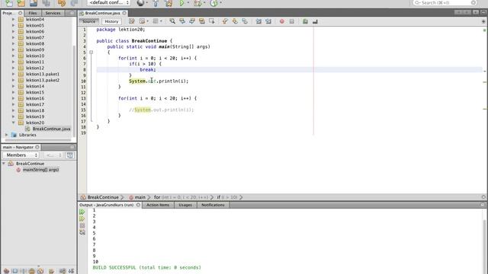Click Previous Bookmark editor icon
This screenshot has height=274, width=488.
tap(225, 21)
